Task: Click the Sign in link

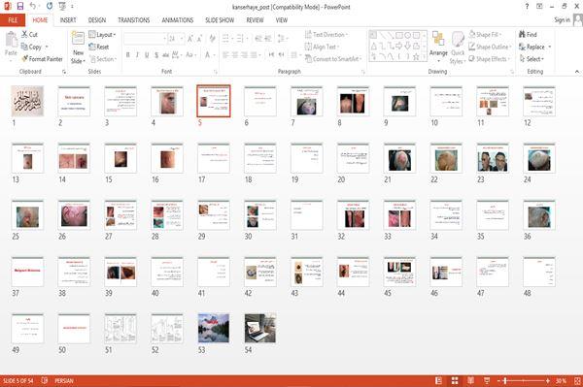Action: coord(562,20)
